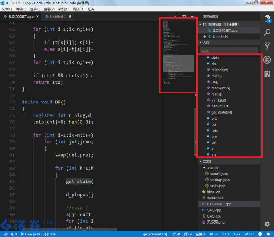Jump to DP() in outline
Screen dimensions: 274x237
[215, 82]
